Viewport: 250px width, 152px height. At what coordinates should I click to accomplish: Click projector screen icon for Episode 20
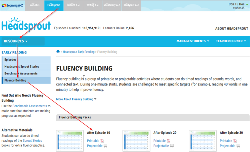point(172,146)
